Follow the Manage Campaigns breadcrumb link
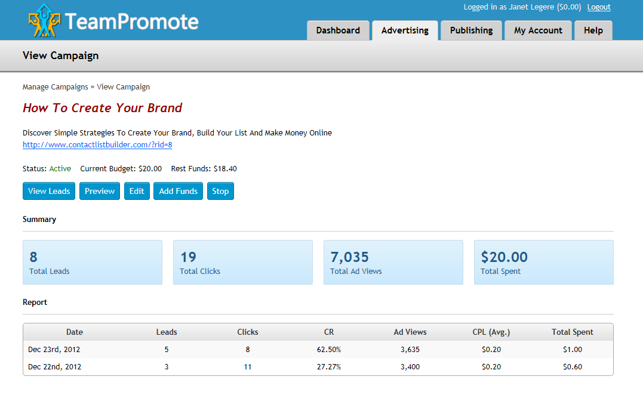Screen dimensions: 643x404 point(56,87)
